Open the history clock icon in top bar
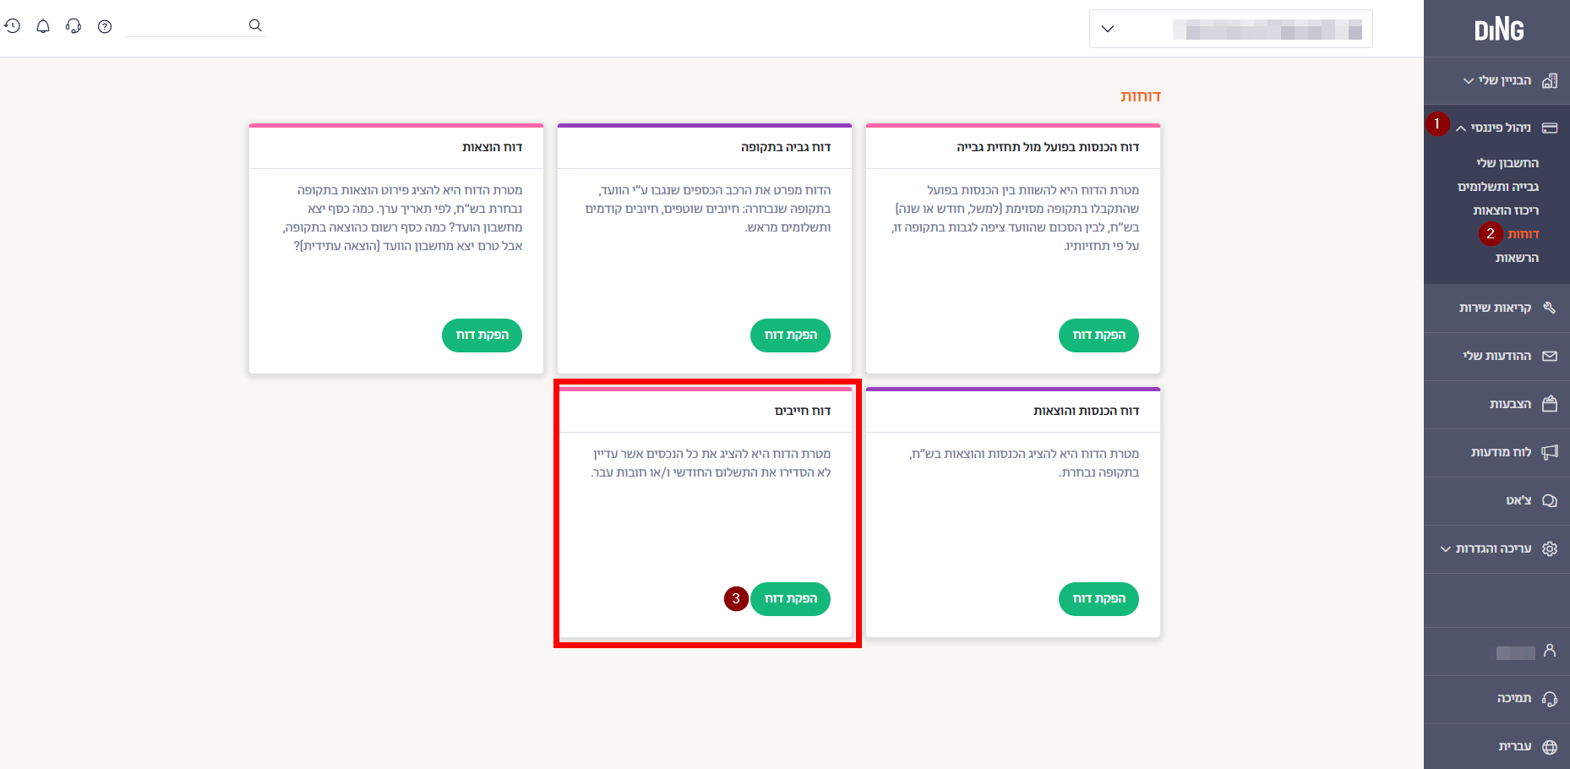 pyautogui.click(x=12, y=26)
